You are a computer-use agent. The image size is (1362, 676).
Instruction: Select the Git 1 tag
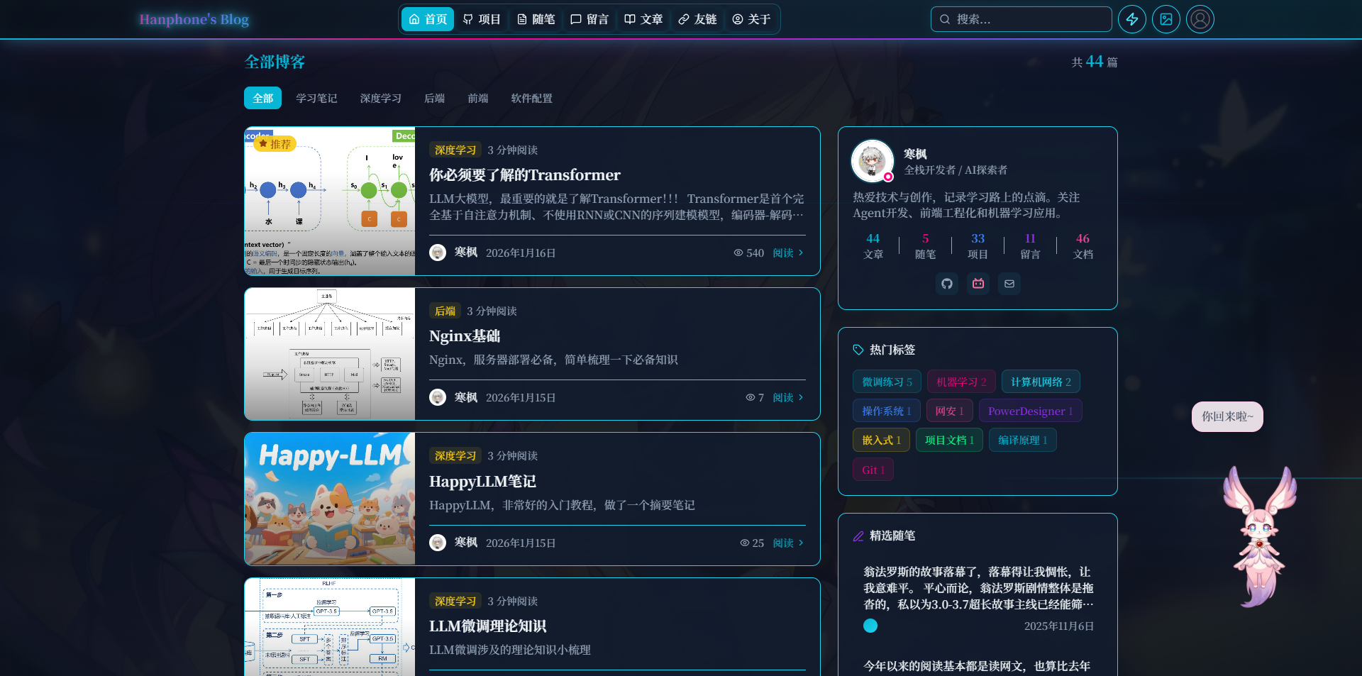click(x=873, y=470)
